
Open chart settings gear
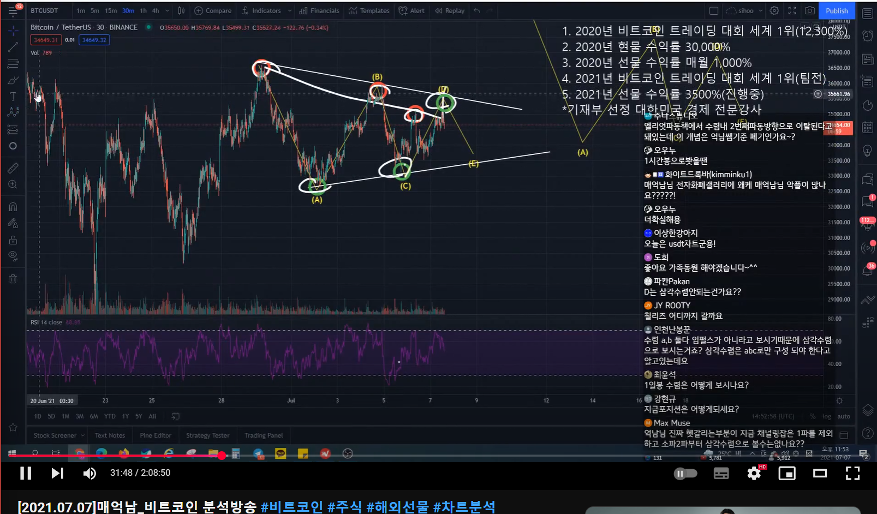pos(774,10)
